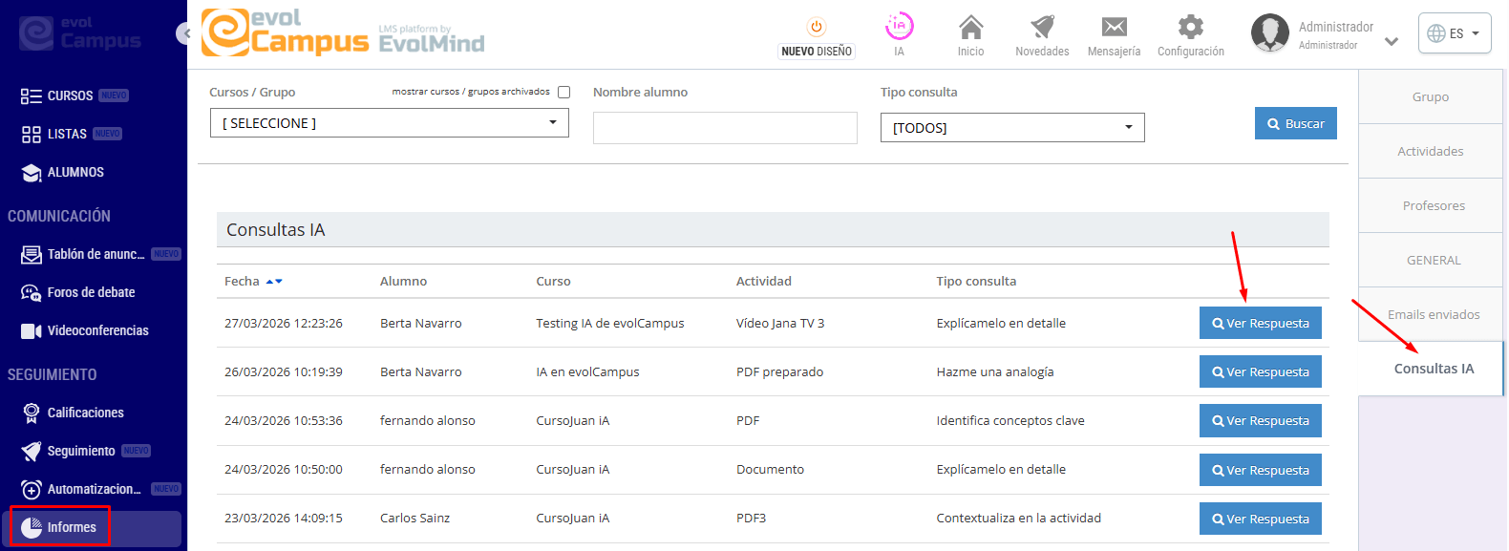Image resolution: width=1509 pixels, height=551 pixels.
Task: Click the evolCampus logo in header
Action: click(x=344, y=32)
